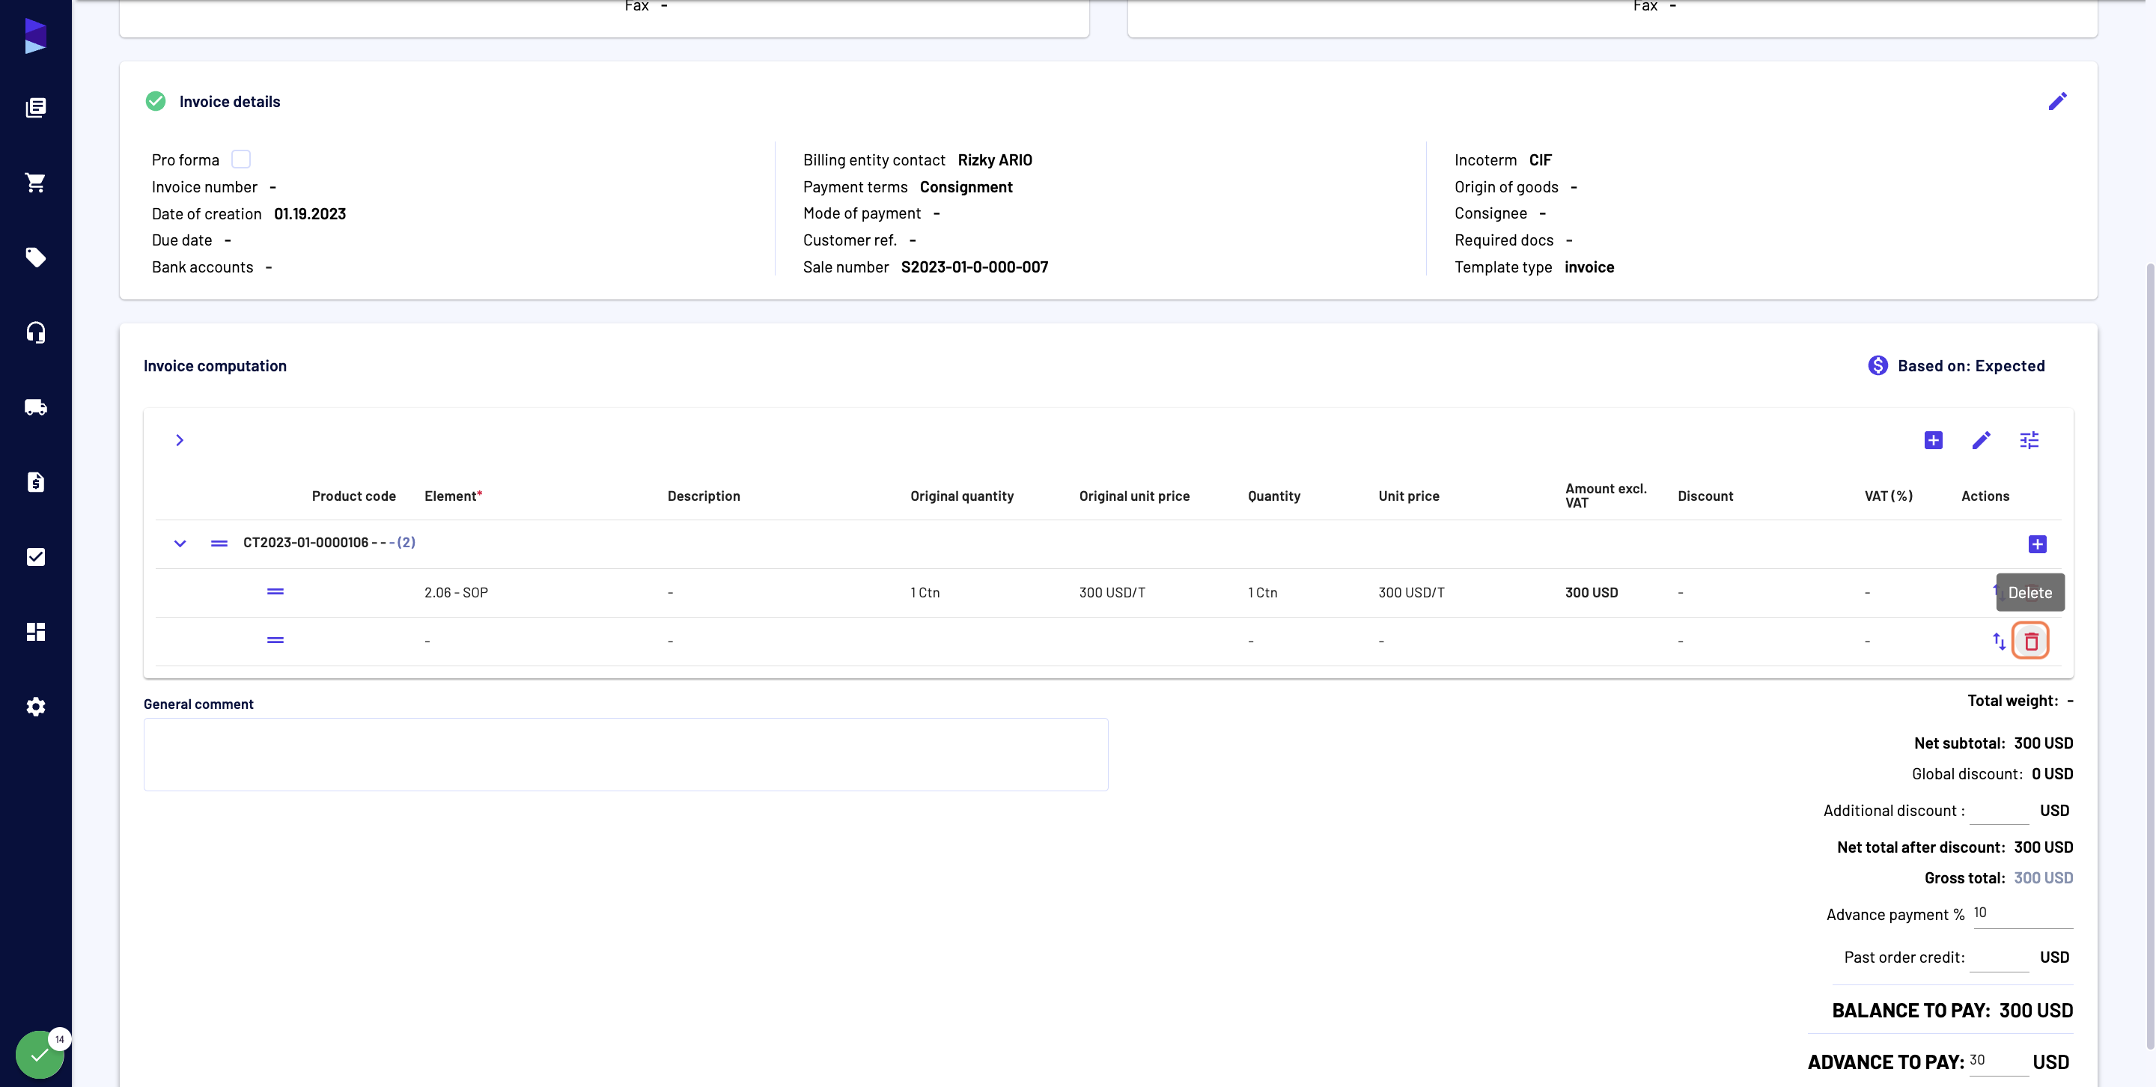
Task: Grab drag handle of empty line row
Action: (275, 640)
